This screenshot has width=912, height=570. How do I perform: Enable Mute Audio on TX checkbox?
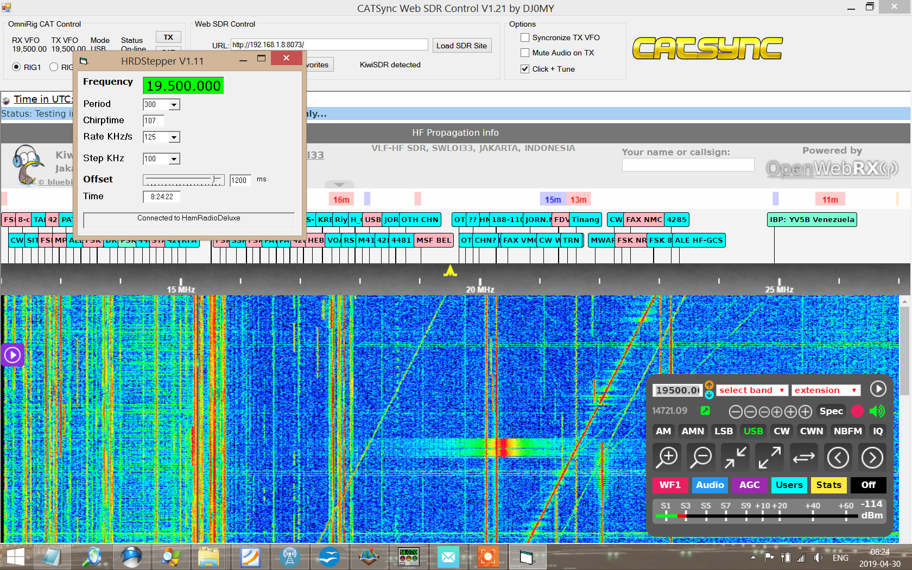coord(525,53)
